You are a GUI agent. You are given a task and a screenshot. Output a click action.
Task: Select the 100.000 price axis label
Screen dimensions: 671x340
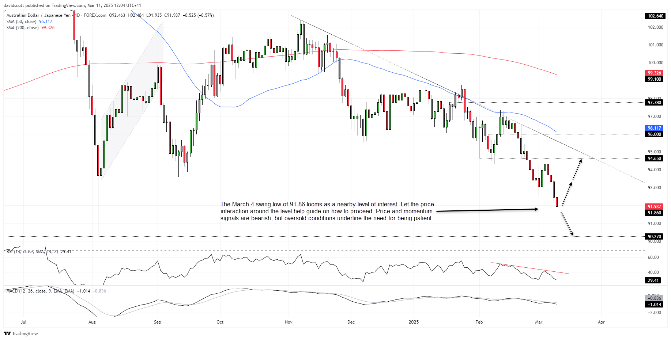click(x=655, y=63)
